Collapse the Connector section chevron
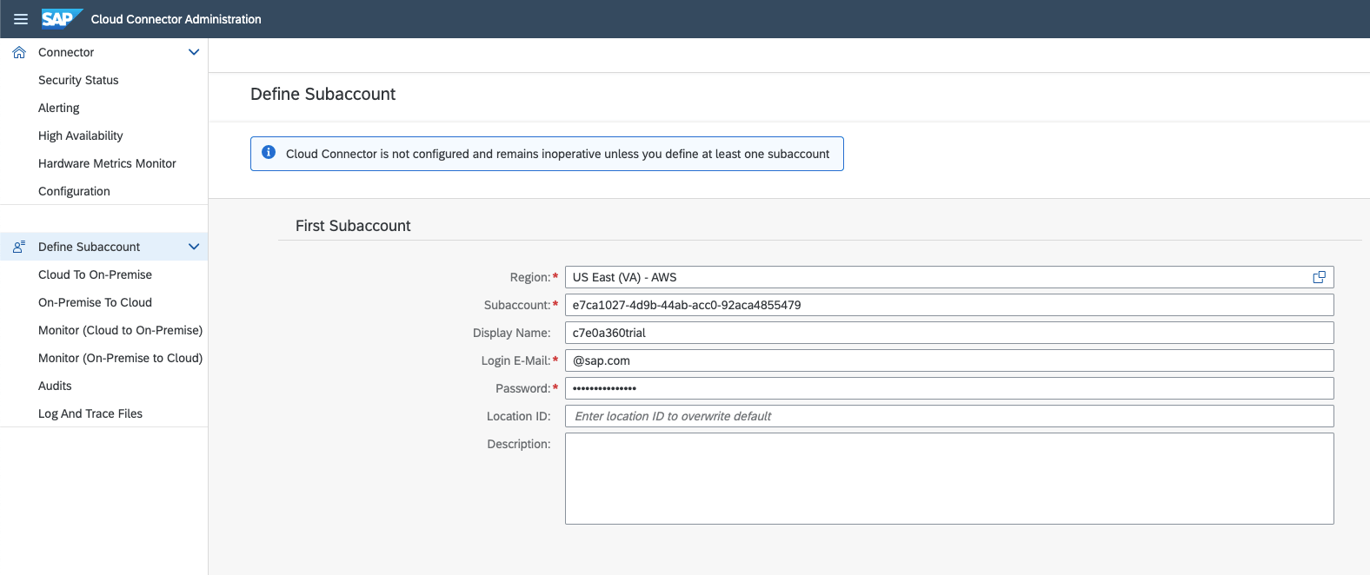The height and width of the screenshot is (575, 1370). pos(194,52)
